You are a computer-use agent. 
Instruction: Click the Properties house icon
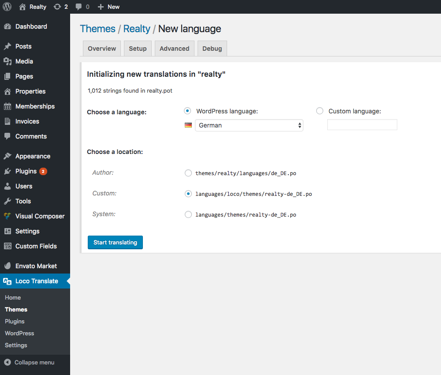point(7,91)
